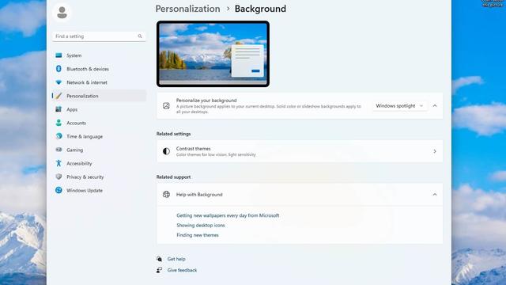Click the Background breadcrumb title
Image resolution: width=506 pixels, height=285 pixels.
point(260,9)
